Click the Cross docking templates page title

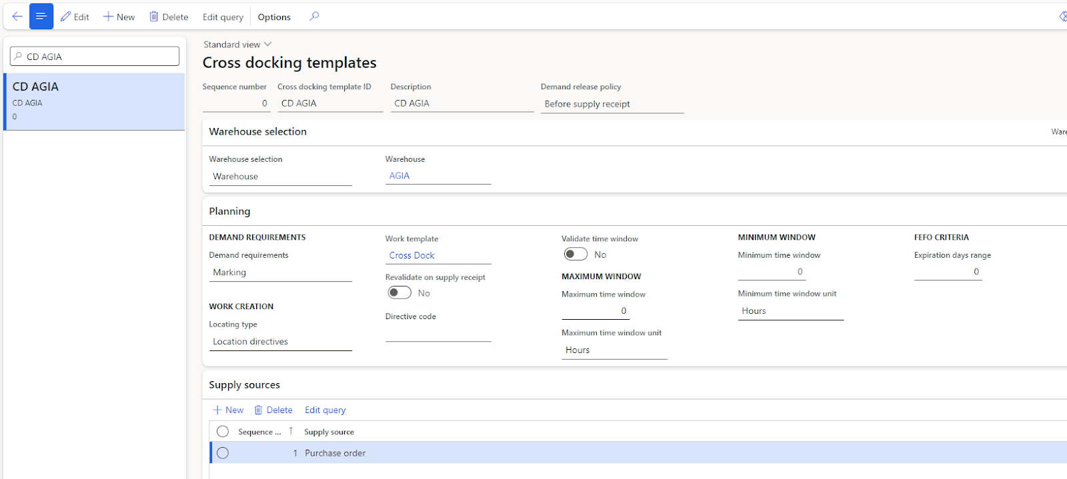click(289, 63)
